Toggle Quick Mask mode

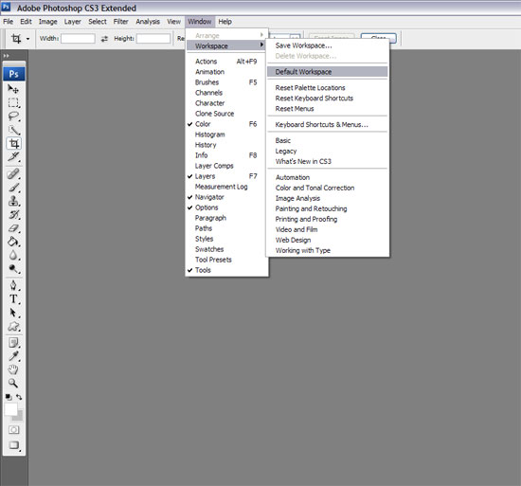click(13, 430)
